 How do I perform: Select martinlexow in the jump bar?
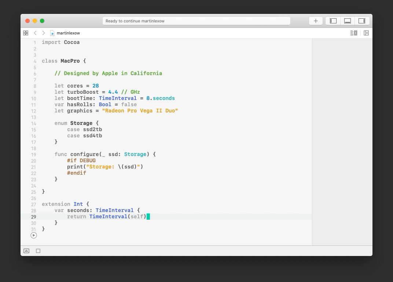[x=68, y=33]
